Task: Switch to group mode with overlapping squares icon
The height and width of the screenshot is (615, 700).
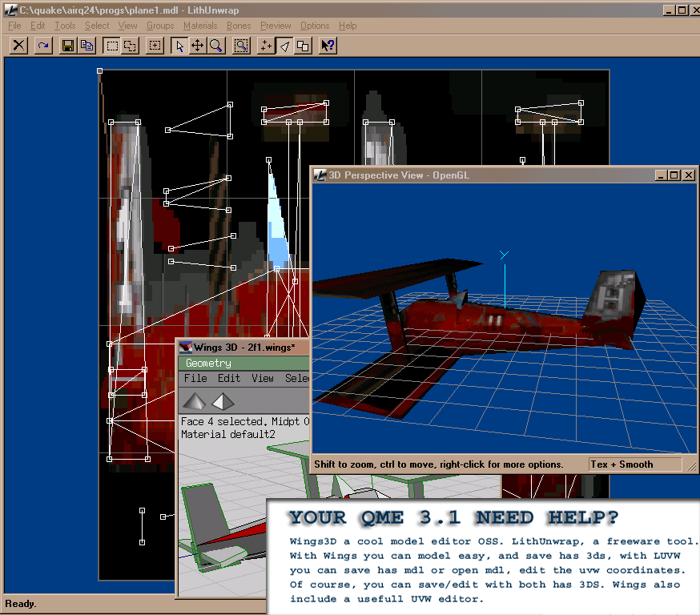Action: pos(303,46)
